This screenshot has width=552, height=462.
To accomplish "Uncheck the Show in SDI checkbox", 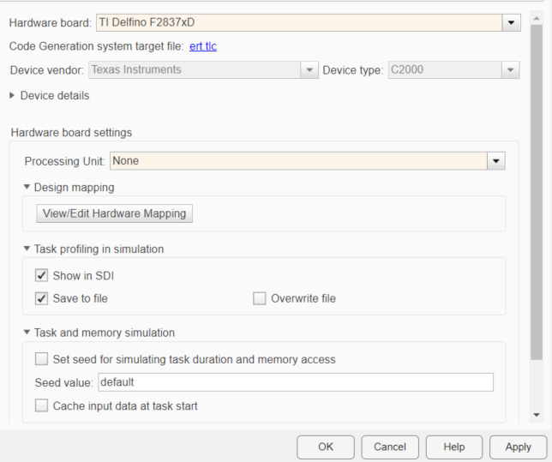I will click(x=42, y=275).
